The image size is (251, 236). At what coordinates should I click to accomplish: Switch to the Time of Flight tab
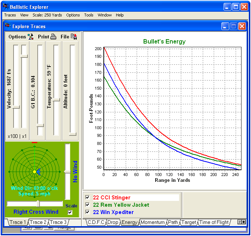pos(214,222)
